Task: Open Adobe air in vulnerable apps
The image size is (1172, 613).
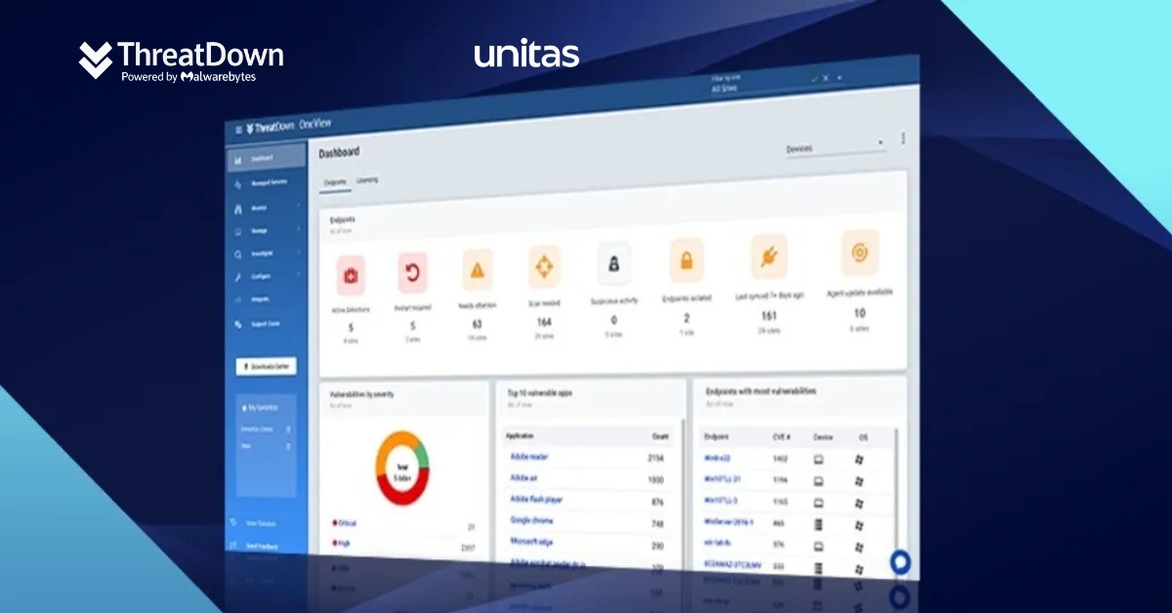Action: pyautogui.click(x=523, y=477)
